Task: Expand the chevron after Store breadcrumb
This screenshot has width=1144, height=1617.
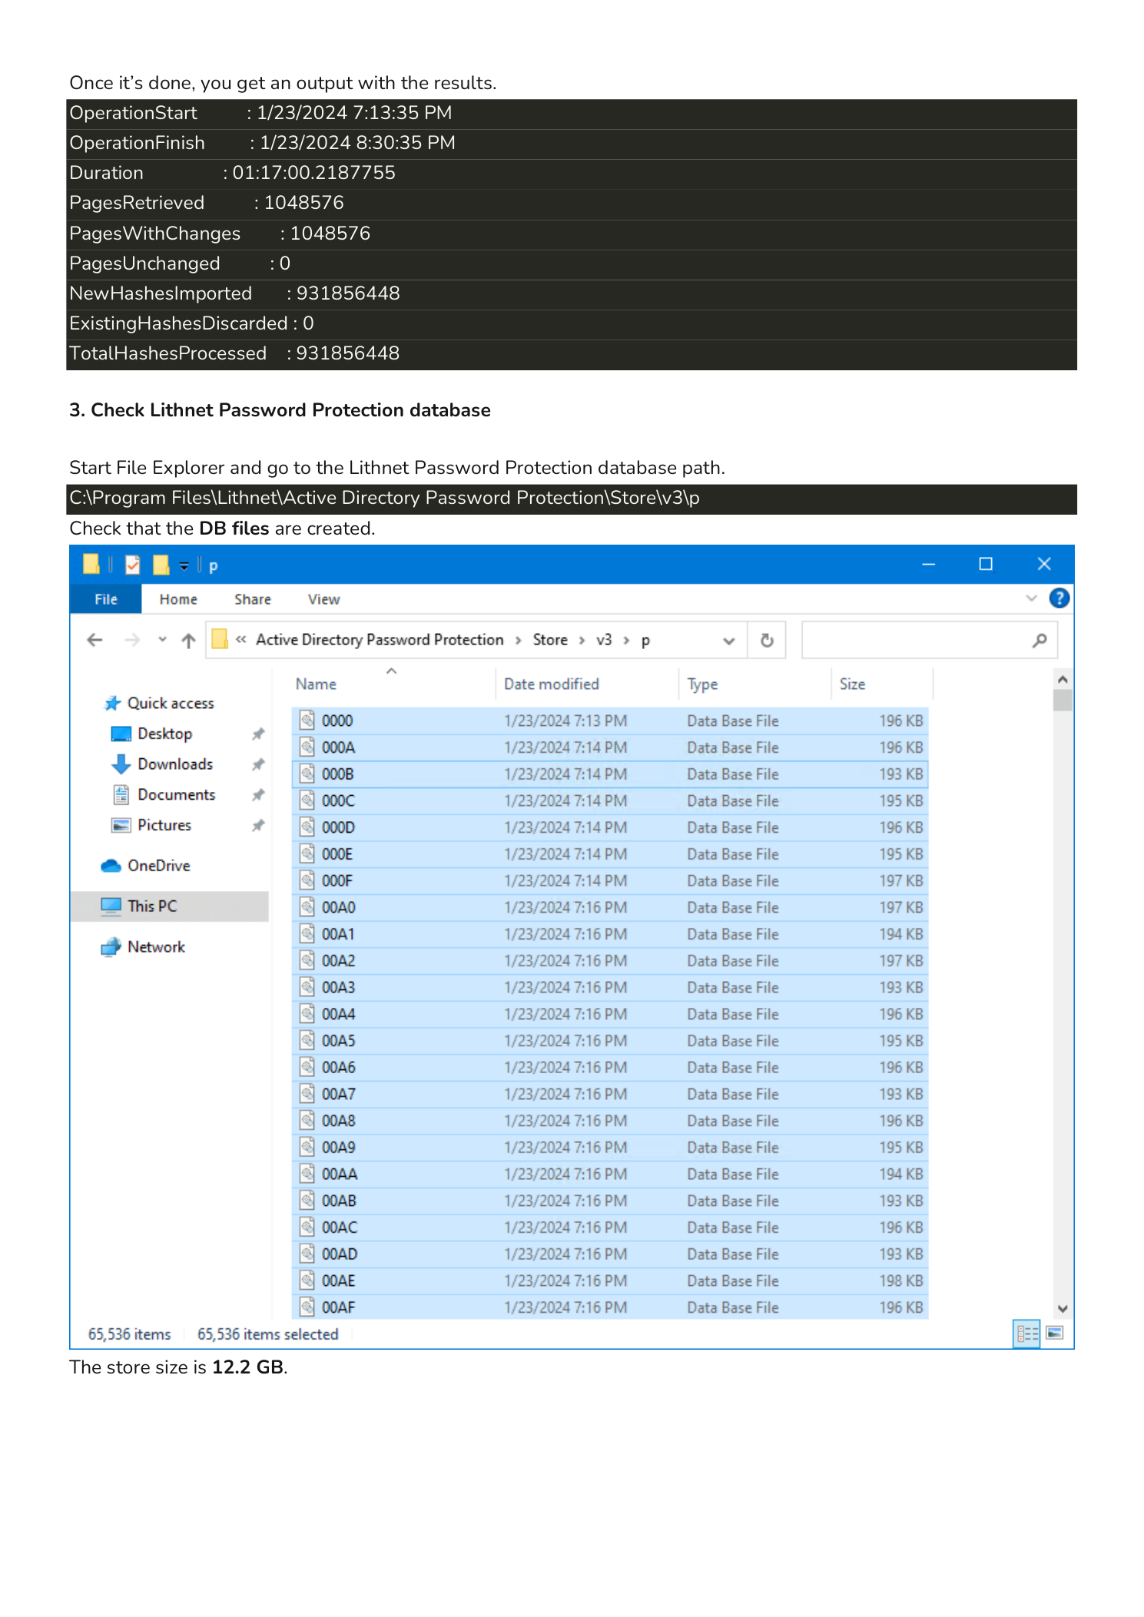Action: pyautogui.click(x=582, y=641)
